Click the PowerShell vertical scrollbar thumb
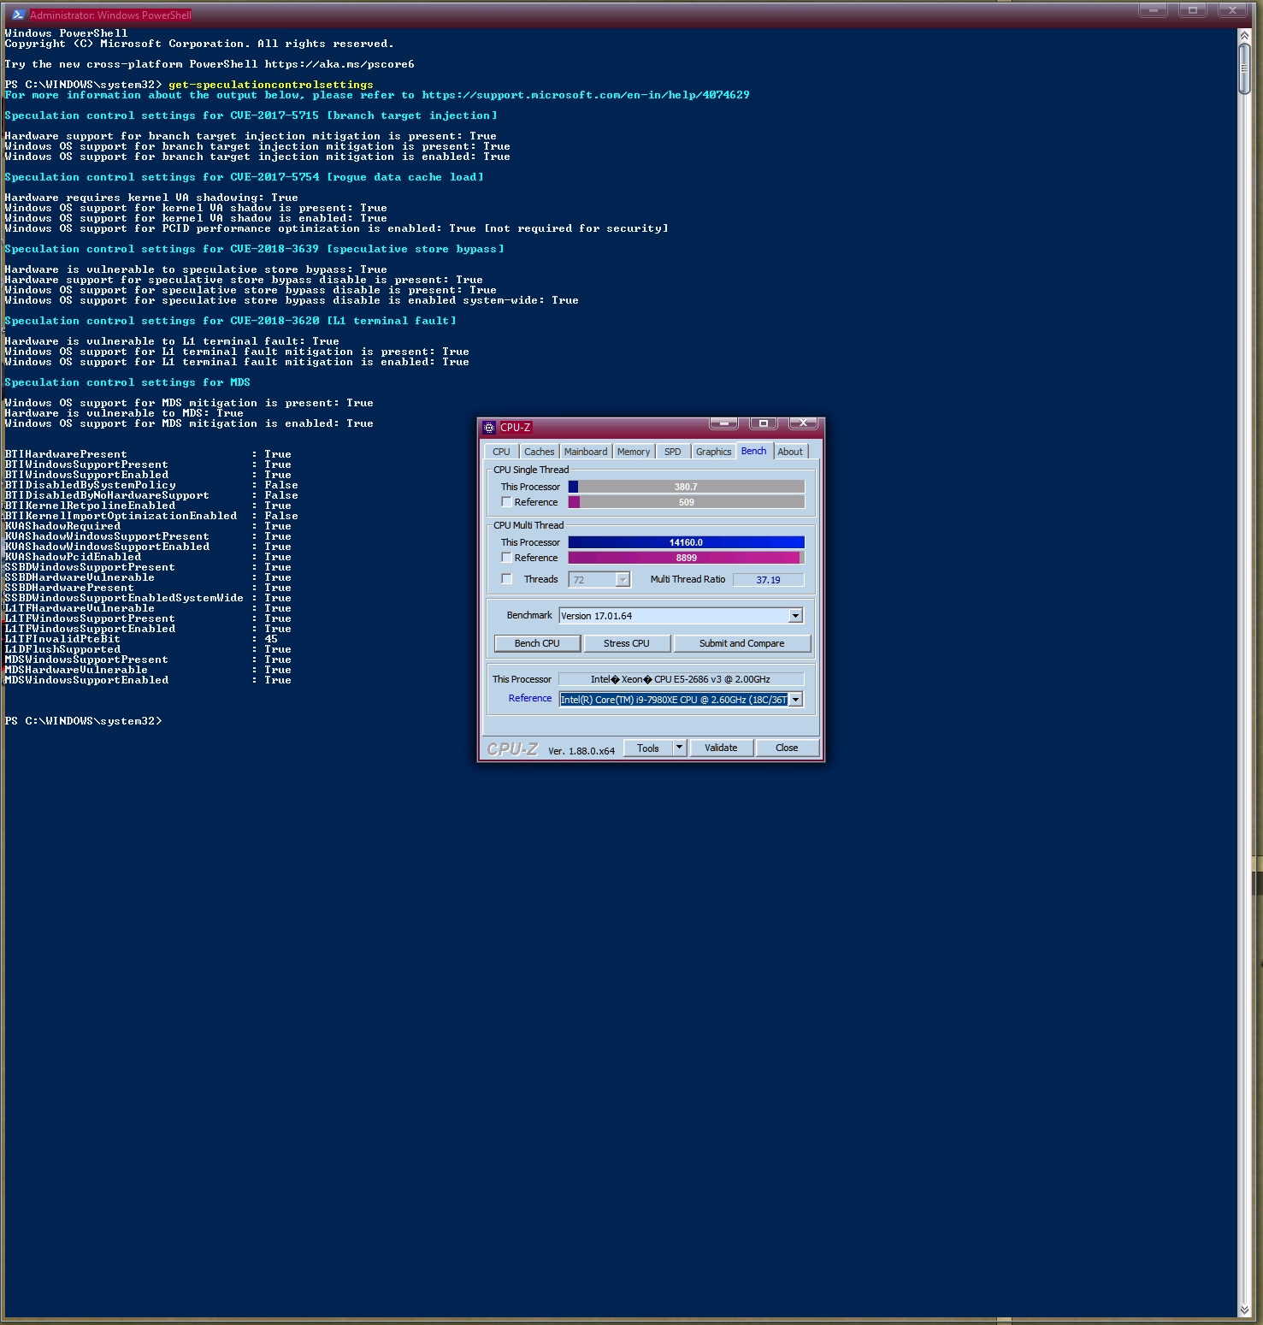 point(1244,68)
